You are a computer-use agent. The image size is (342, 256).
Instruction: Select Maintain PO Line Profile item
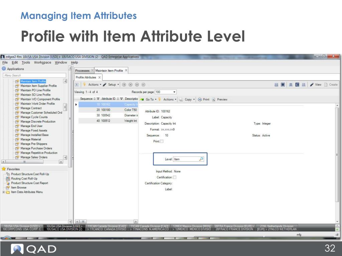[x=35, y=90]
